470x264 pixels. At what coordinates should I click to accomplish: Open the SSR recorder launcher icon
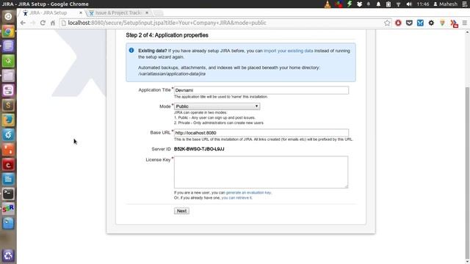[x=8, y=208]
